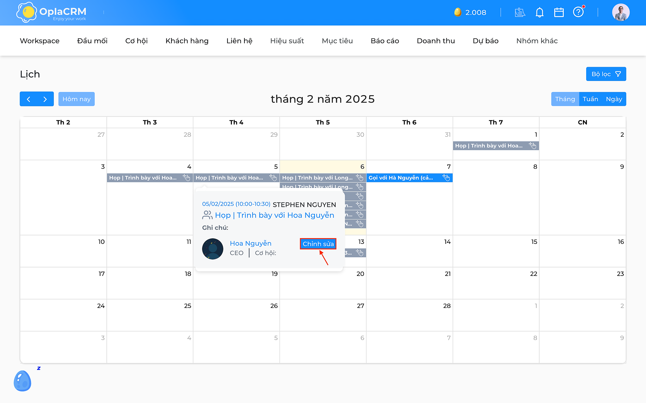
Task: Open the help question mark icon
Action: [578, 12]
